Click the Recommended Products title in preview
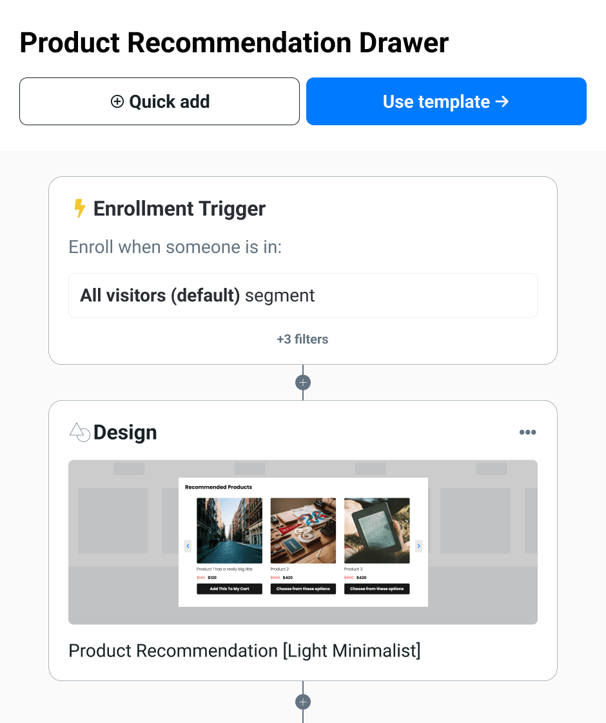The height and width of the screenshot is (723, 606). [x=219, y=487]
